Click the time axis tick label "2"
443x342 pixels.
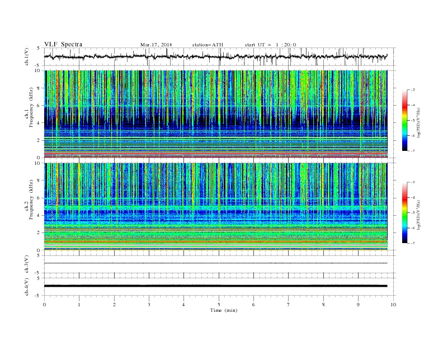[114, 305]
